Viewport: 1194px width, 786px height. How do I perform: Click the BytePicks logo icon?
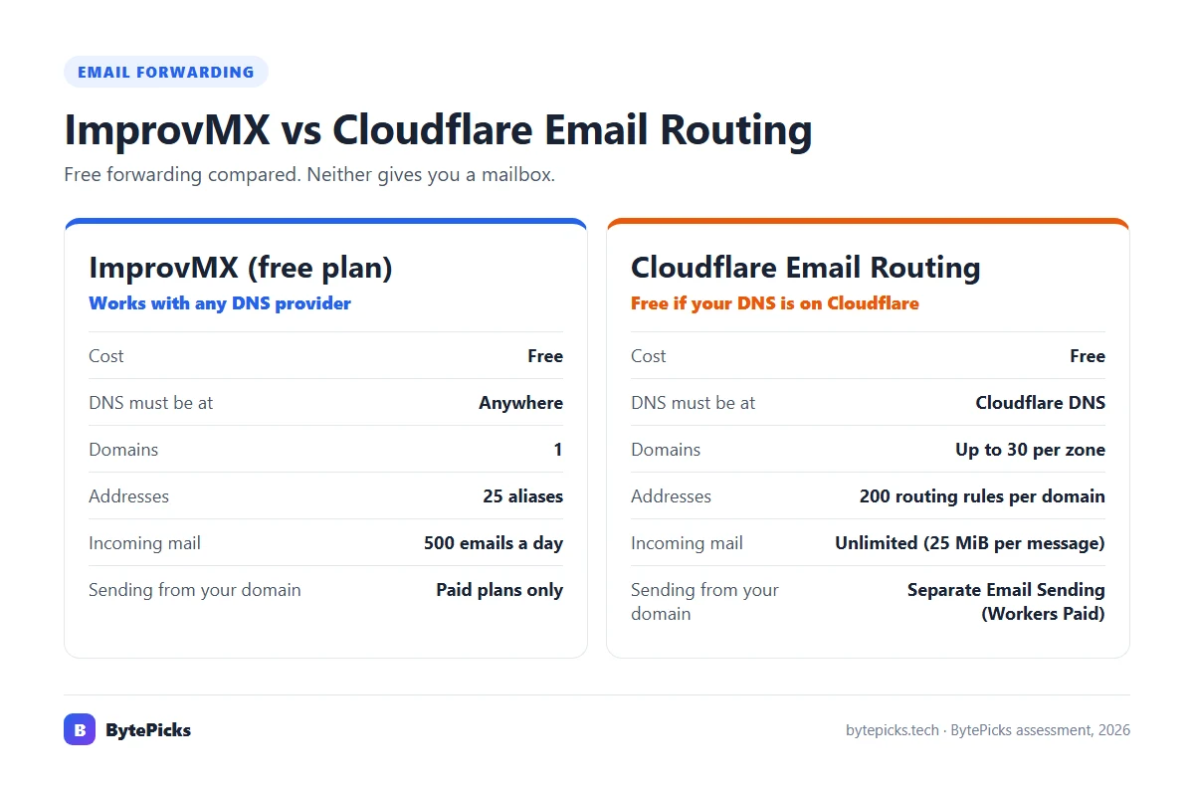tap(80, 729)
